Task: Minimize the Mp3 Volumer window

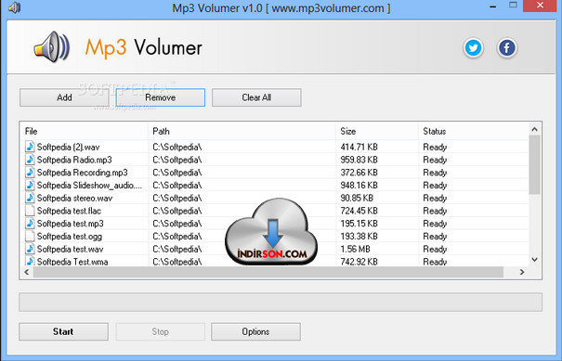Action: (493, 6)
